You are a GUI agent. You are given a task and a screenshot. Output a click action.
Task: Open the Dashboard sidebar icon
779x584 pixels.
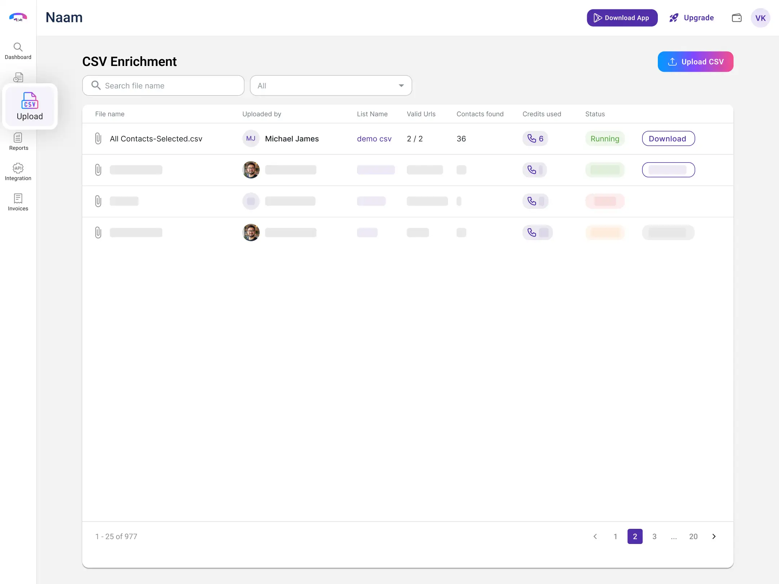pos(18,51)
